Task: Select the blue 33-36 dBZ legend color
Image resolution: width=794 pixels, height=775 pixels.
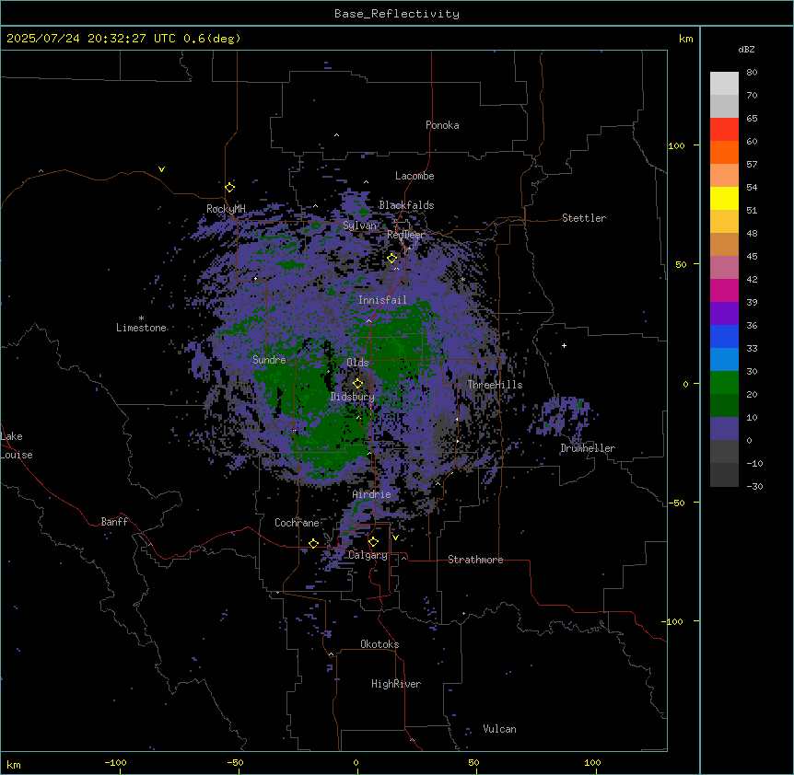Action: point(724,336)
